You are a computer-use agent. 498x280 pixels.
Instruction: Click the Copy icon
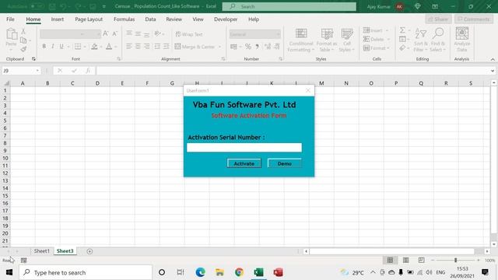point(23,40)
